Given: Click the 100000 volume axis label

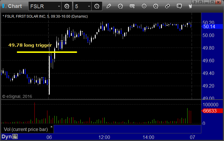Looking at the screenshot, I should point(210,105).
